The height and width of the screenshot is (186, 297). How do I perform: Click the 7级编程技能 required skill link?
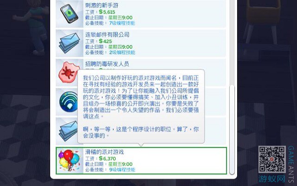pyautogui.click(x=122, y=23)
